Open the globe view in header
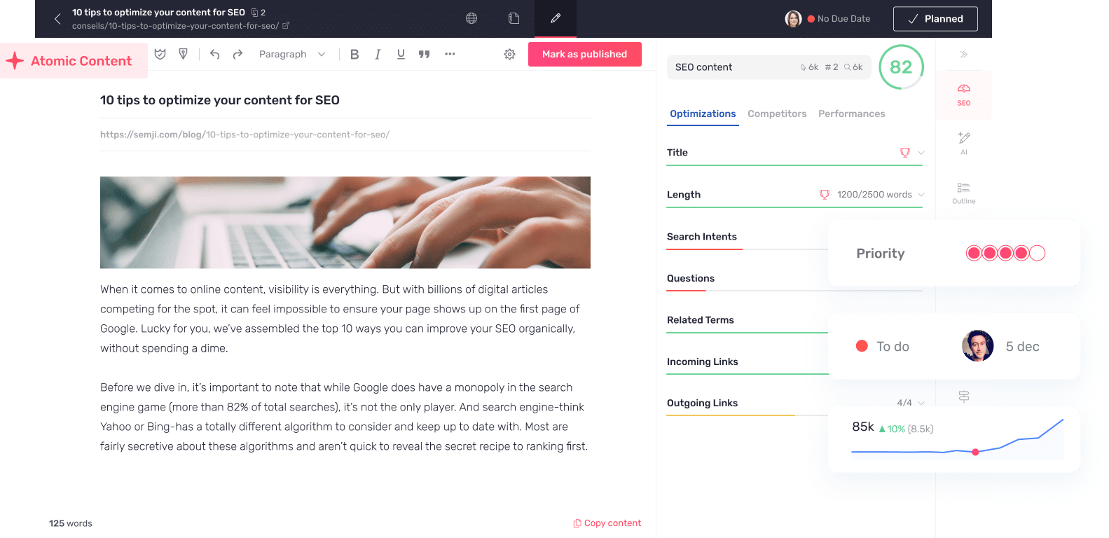This screenshot has width=1109, height=538. [x=471, y=18]
